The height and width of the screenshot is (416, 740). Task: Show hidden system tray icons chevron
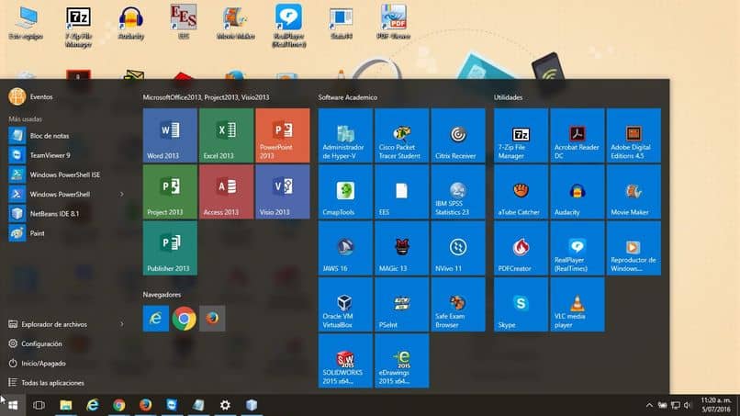(649, 405)
